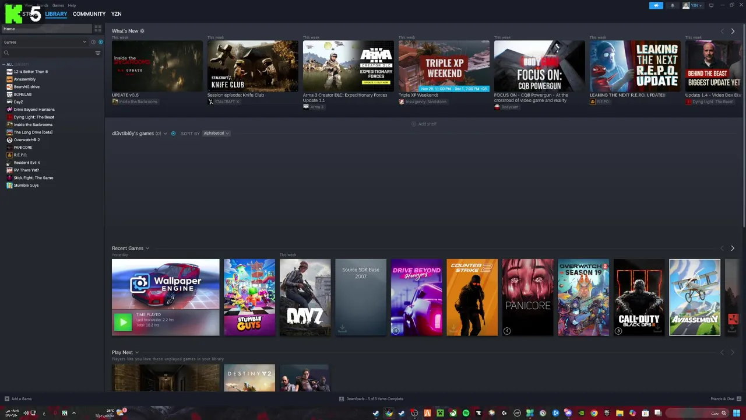Image resolution: width=746 pixels, height=420 pixels.
Task: Select Stumble Guys in game list
Action: [26, 185]
